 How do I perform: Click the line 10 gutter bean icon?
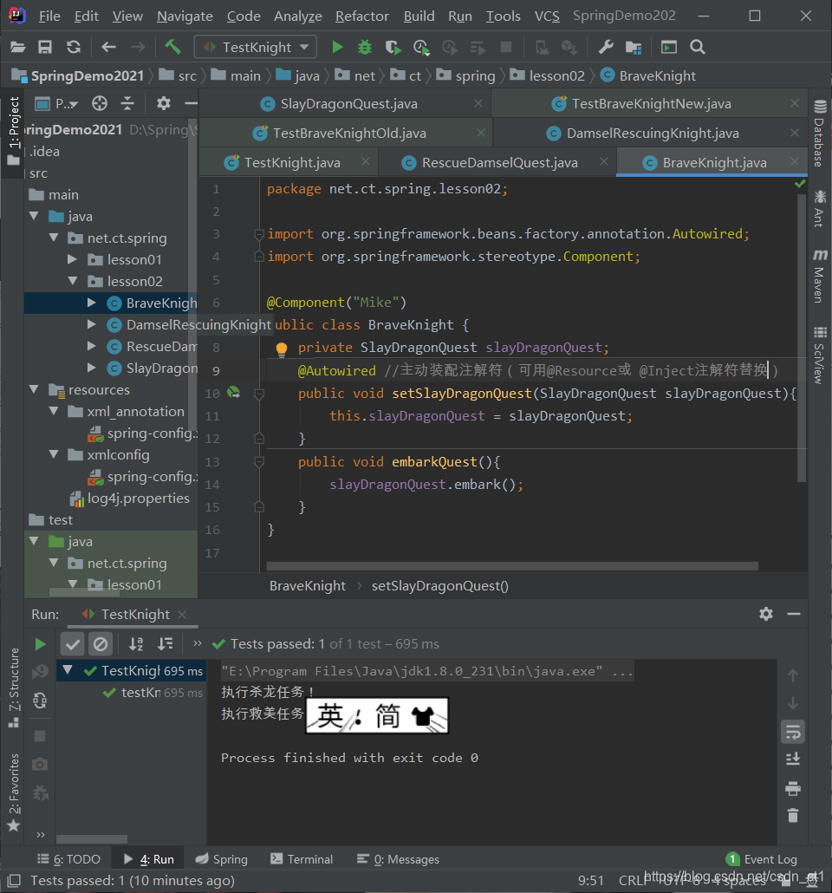pos(233,393)
